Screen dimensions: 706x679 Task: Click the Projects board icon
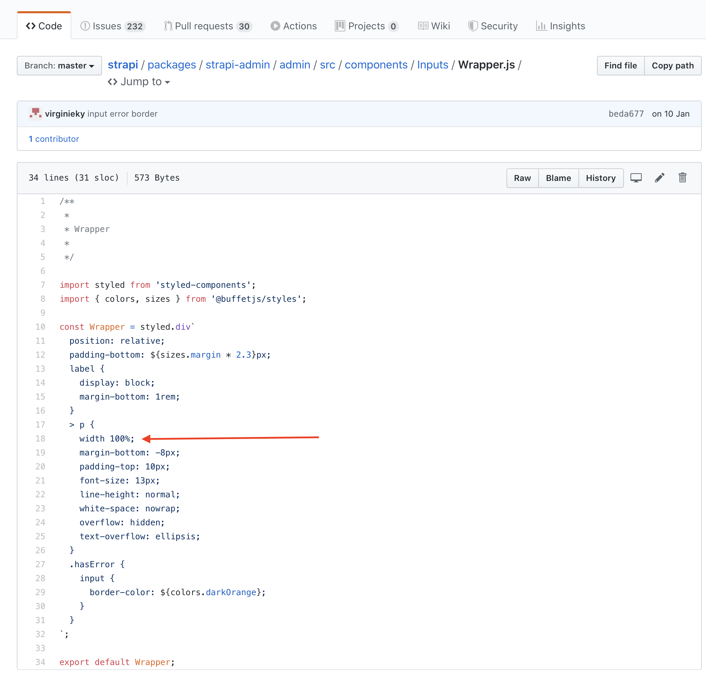tap(339, 25)
